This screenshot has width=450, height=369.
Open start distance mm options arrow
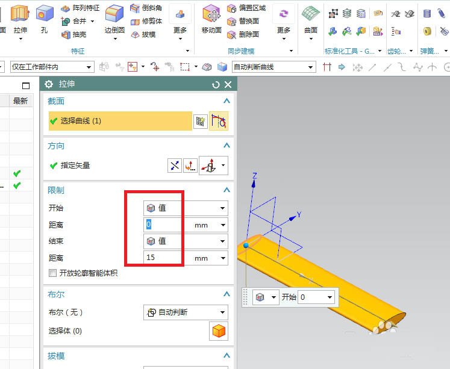tap(223, 225)
